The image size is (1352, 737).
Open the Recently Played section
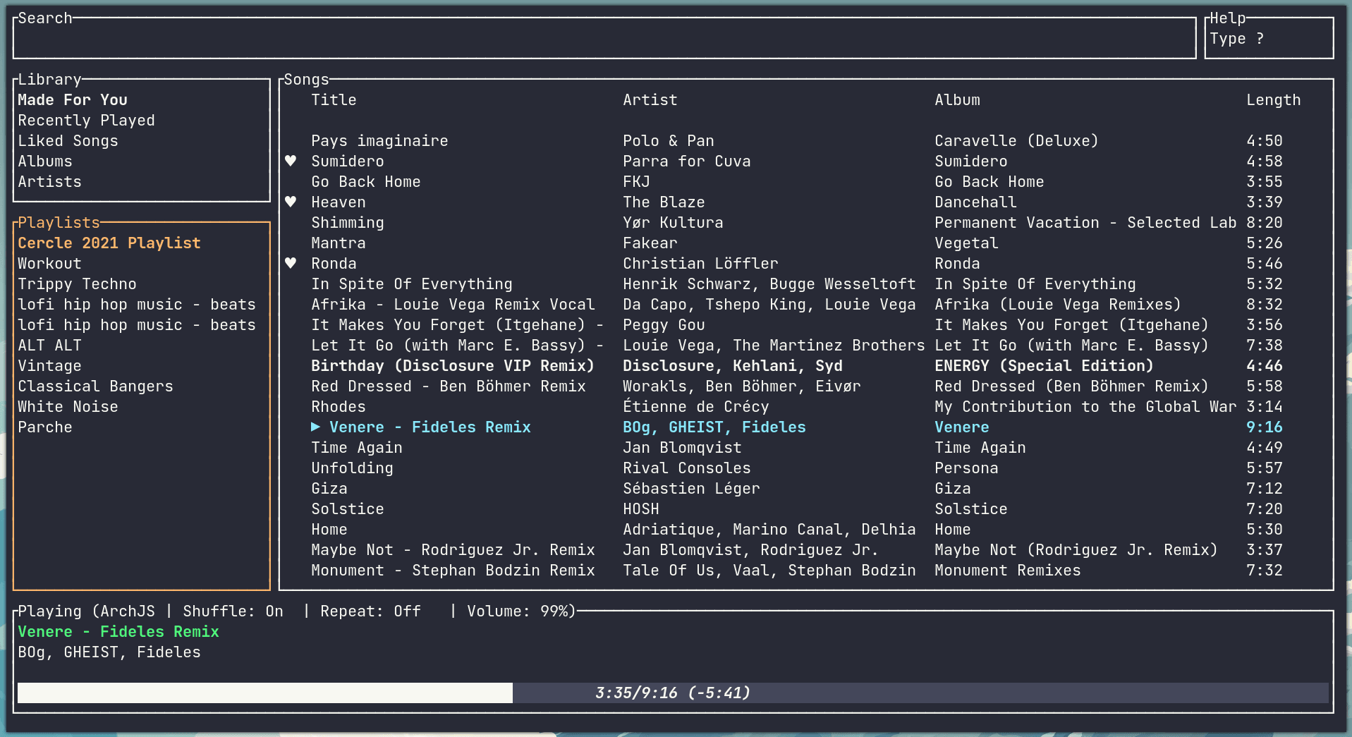[86, 120]
